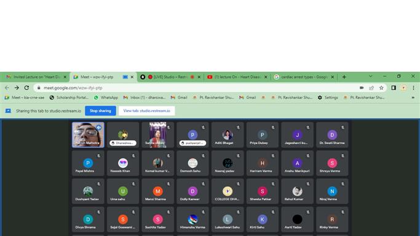Click the share page icon in address bar
420x236 pixels.
[371, 88]
